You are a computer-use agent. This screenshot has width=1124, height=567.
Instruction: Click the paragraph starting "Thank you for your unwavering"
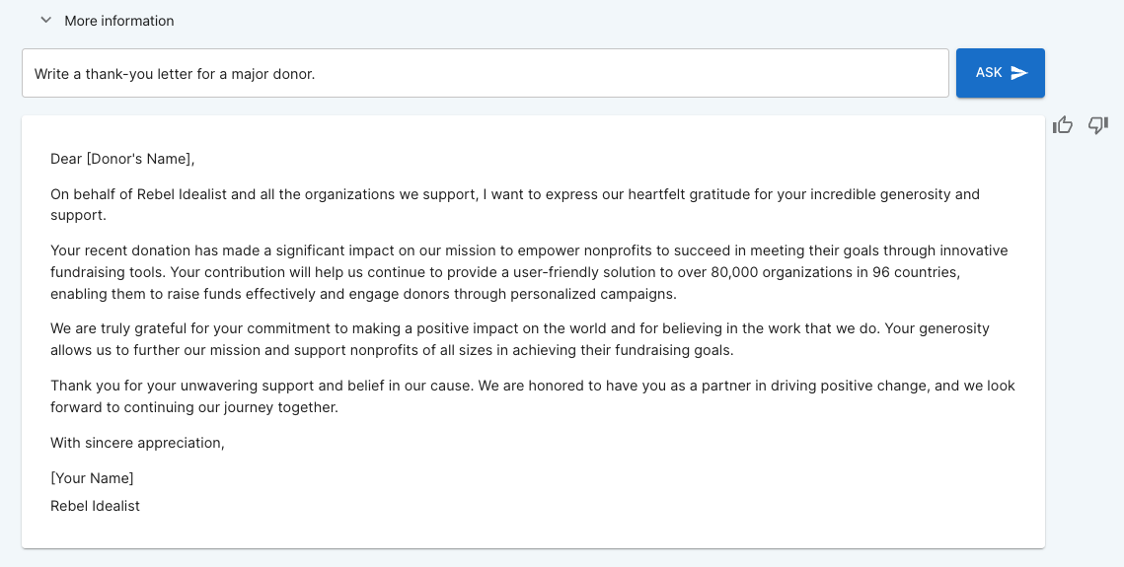click(533, 396)
